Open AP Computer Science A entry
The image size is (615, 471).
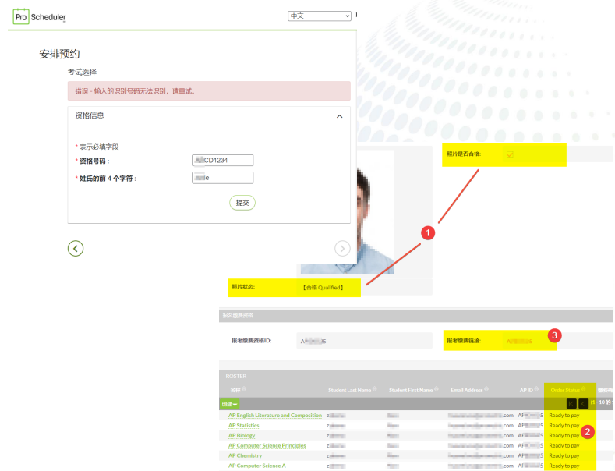coord(257,466)
